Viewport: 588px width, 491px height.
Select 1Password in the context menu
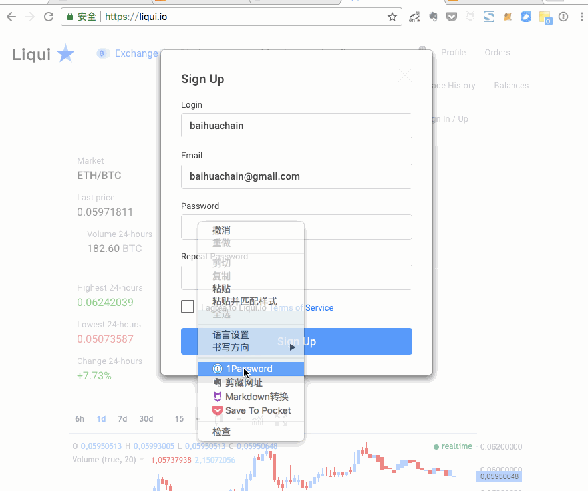tap(251, 369)
